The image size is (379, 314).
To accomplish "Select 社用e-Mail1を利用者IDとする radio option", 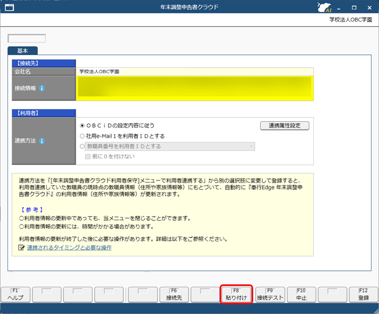I will coord(82,136).
